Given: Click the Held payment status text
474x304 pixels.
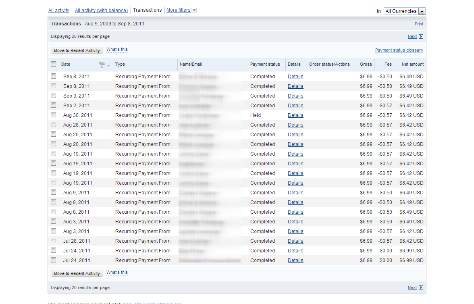Looking at the screenshot, I should [256, 115].
